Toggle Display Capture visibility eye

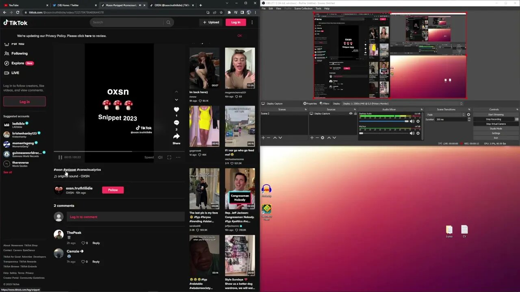[351, 114]
